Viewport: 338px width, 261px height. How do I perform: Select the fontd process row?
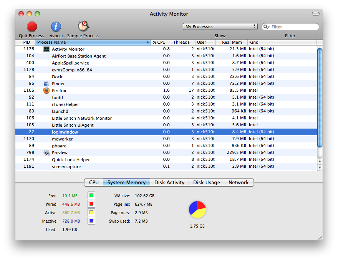[166, 97]
